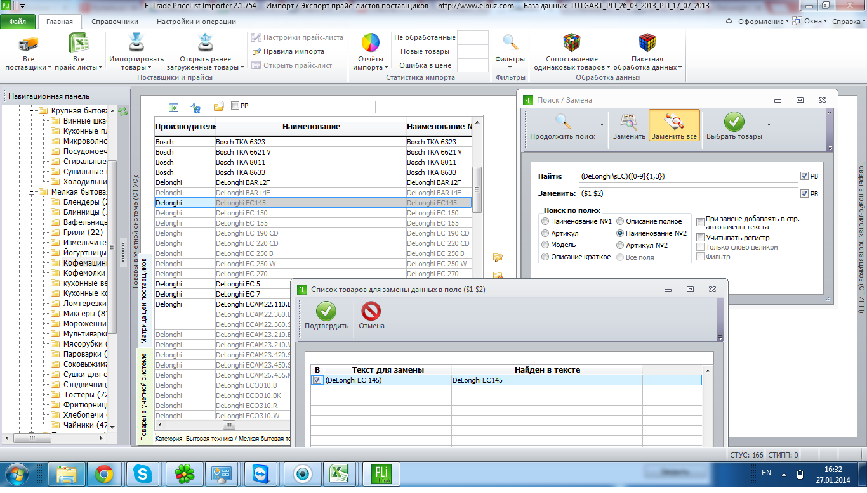Click the "Правила импорта" ribbon item
Viewport: 867px width, 493px height.
pos(288,51)
